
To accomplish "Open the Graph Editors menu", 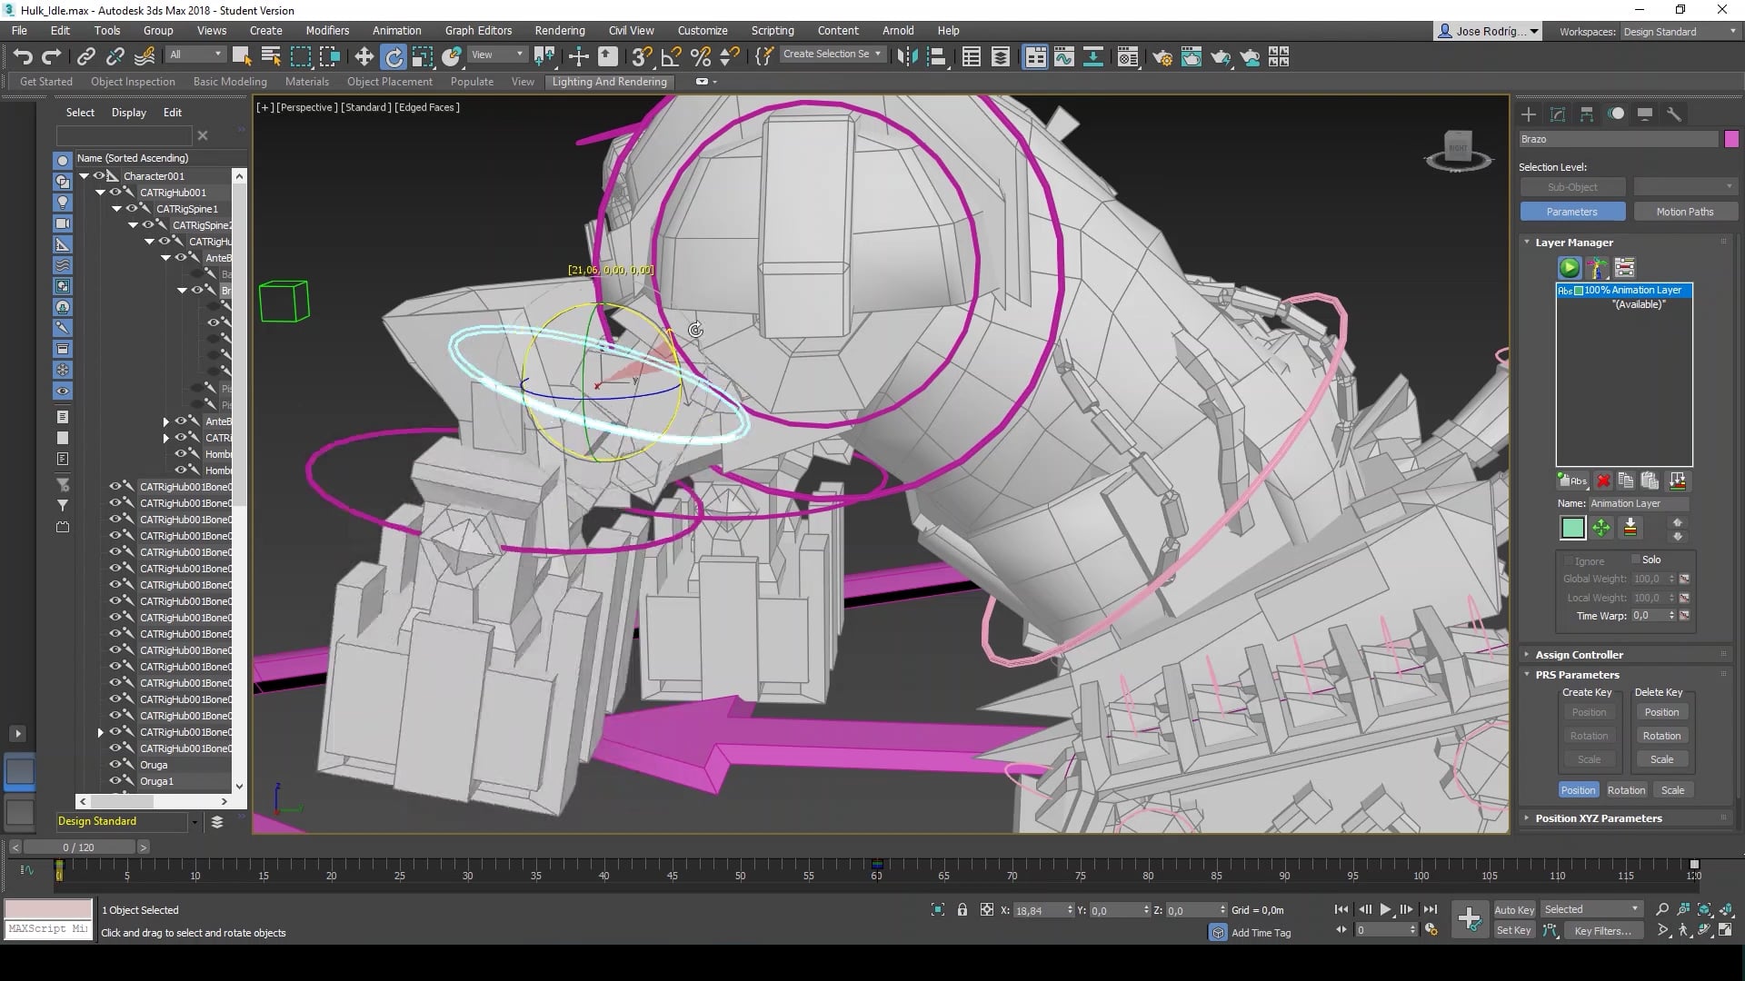I will click(x=478, y=30).
